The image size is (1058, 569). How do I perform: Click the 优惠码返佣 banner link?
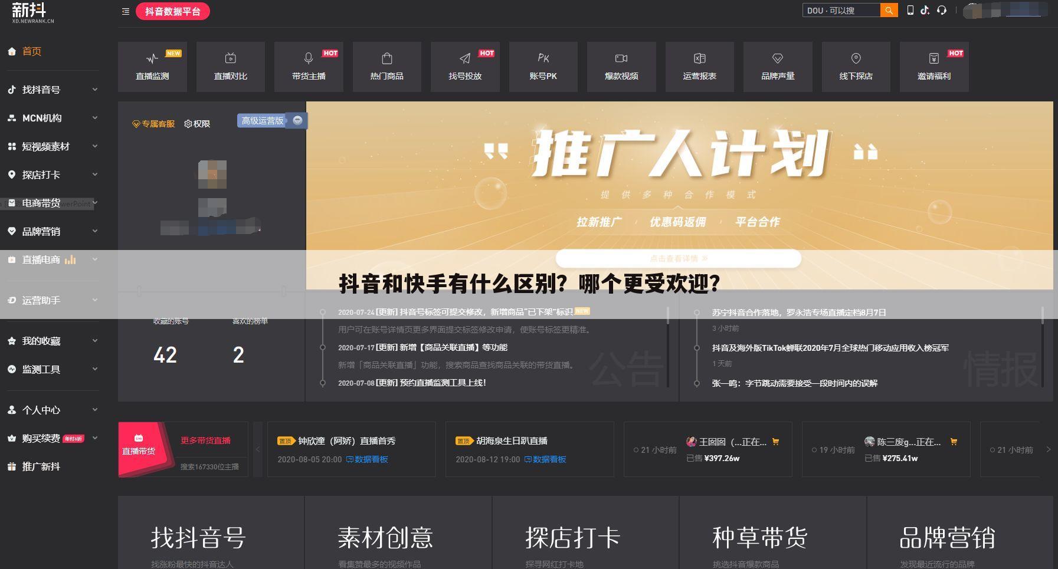677,222
